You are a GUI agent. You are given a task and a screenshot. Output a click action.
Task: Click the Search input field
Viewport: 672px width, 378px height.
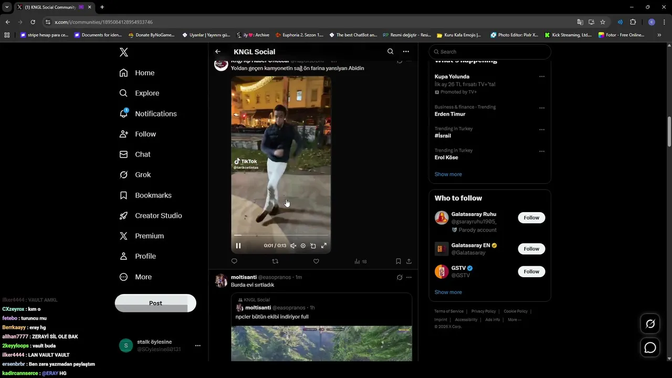[x=490, y=51]
